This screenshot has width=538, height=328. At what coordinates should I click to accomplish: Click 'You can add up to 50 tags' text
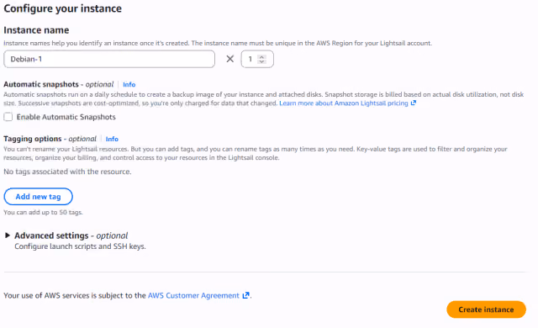(43, 213)
